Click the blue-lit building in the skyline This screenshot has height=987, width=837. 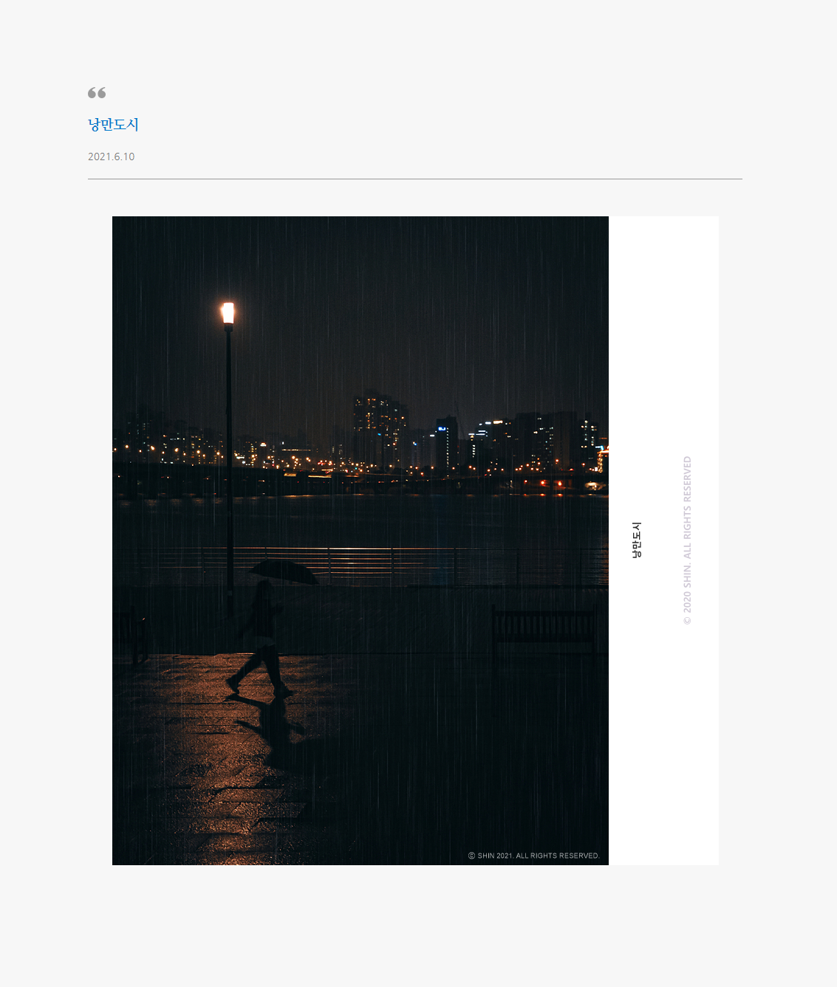(x=446, y=443)
